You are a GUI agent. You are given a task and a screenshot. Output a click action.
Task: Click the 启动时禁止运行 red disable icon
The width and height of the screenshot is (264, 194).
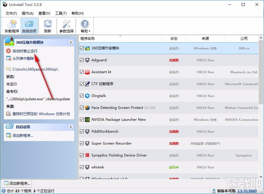tap(8, 51)
